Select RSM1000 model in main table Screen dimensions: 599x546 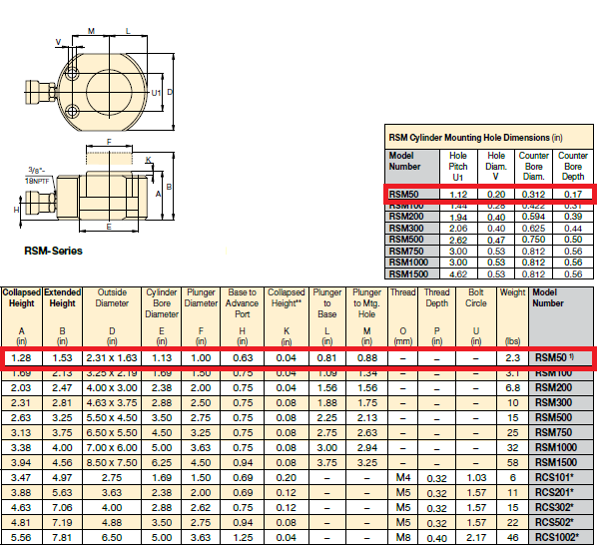[x=556, y=447]
